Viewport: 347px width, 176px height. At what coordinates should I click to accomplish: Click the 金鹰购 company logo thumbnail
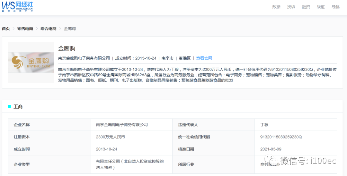[31, 63]
